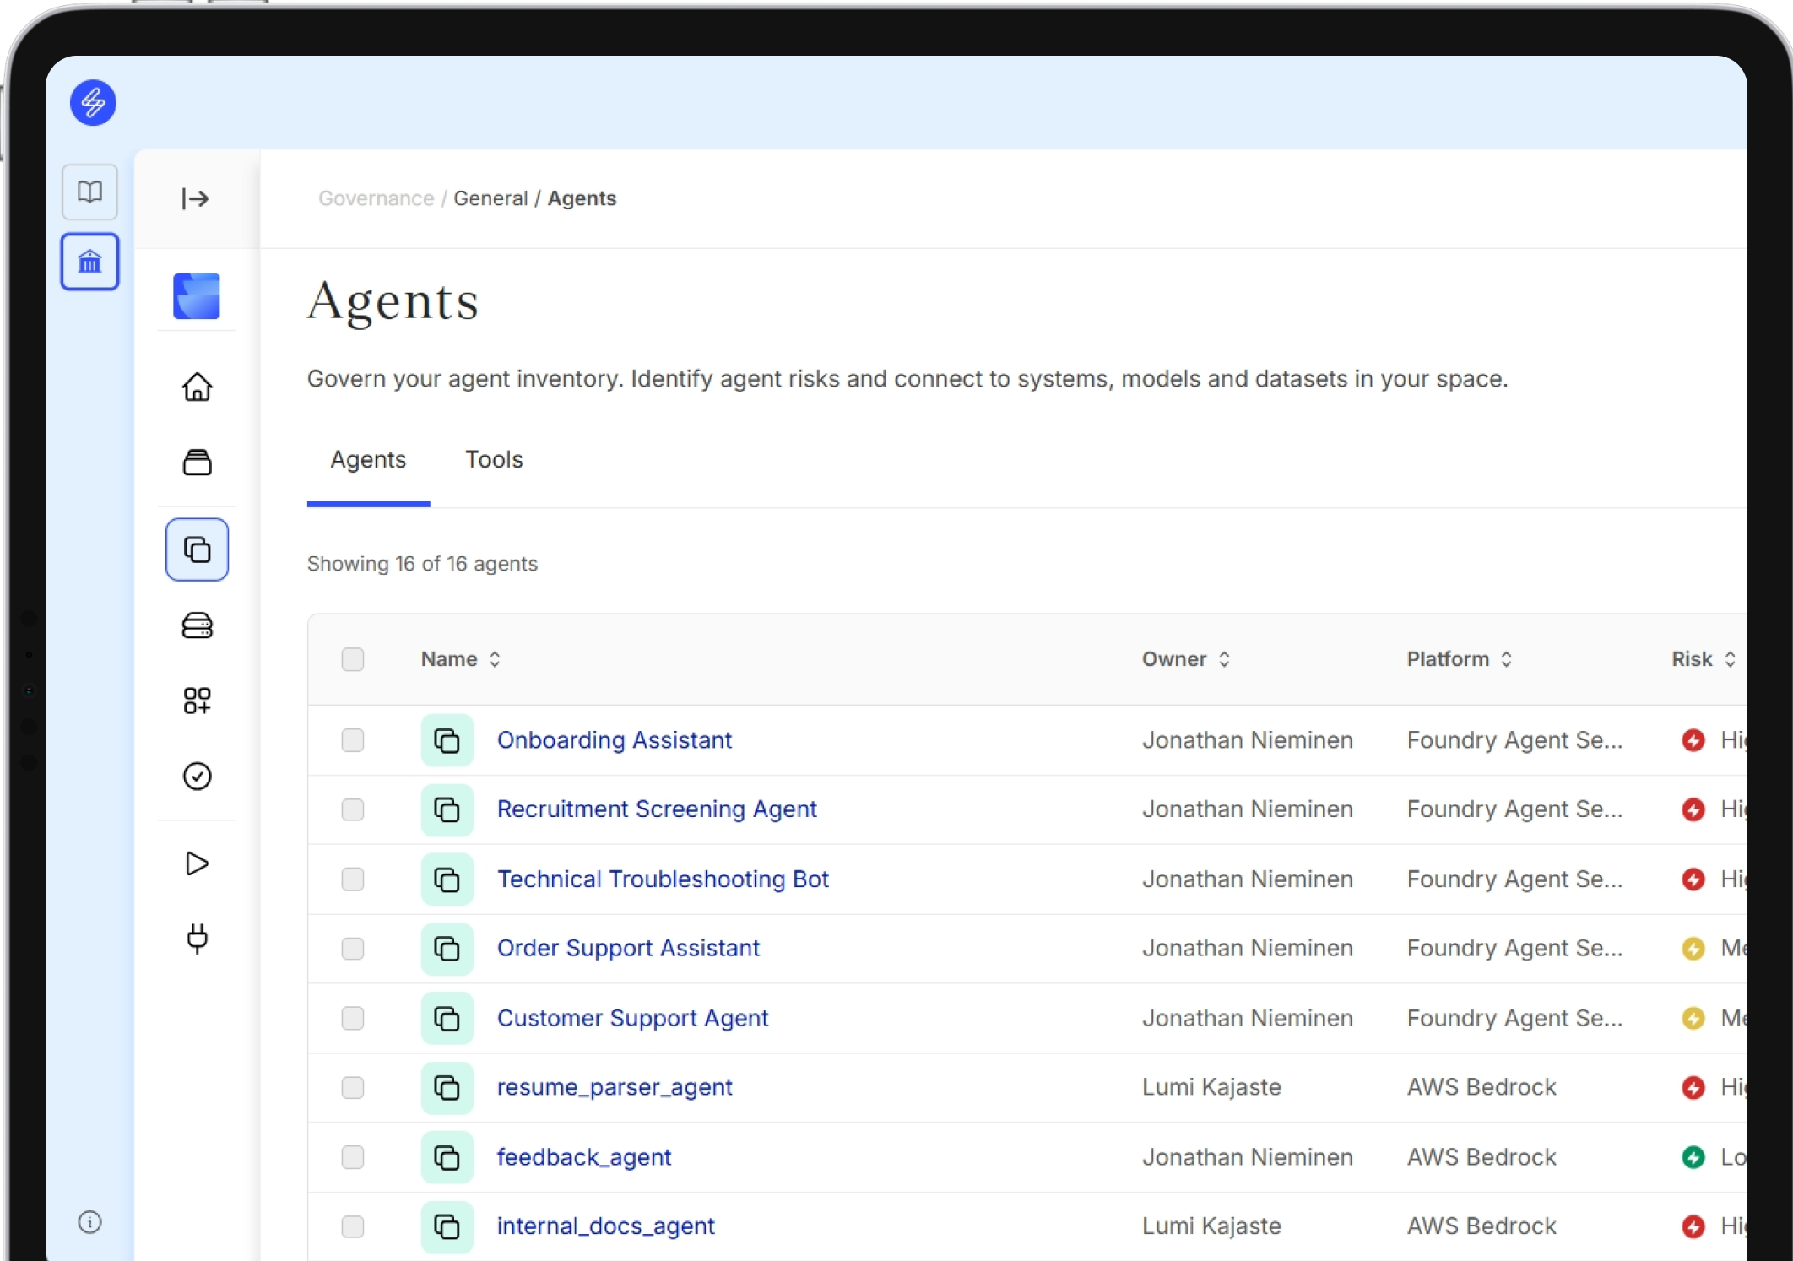Click the agent icon beside internal_docs_agent

[x=447, y=1226]
